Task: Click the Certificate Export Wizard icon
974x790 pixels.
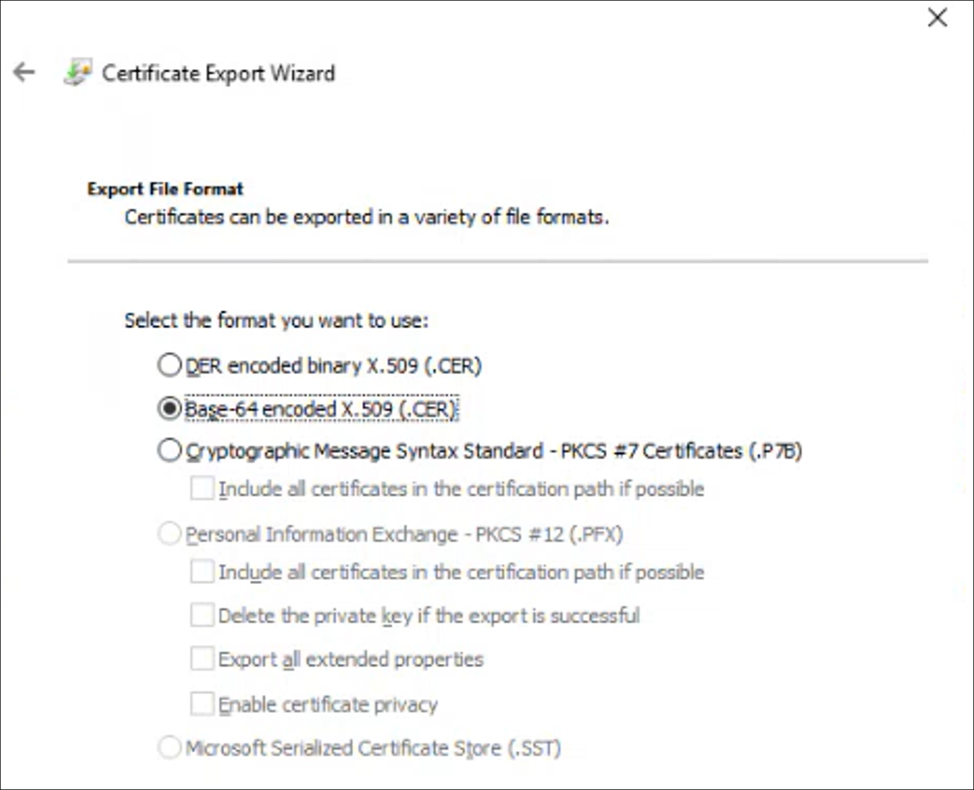Action: 78,73
